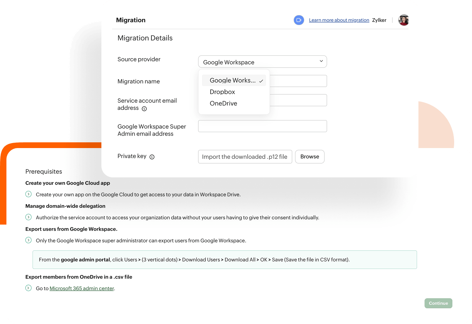Open the Source provider dropdown

262,62
